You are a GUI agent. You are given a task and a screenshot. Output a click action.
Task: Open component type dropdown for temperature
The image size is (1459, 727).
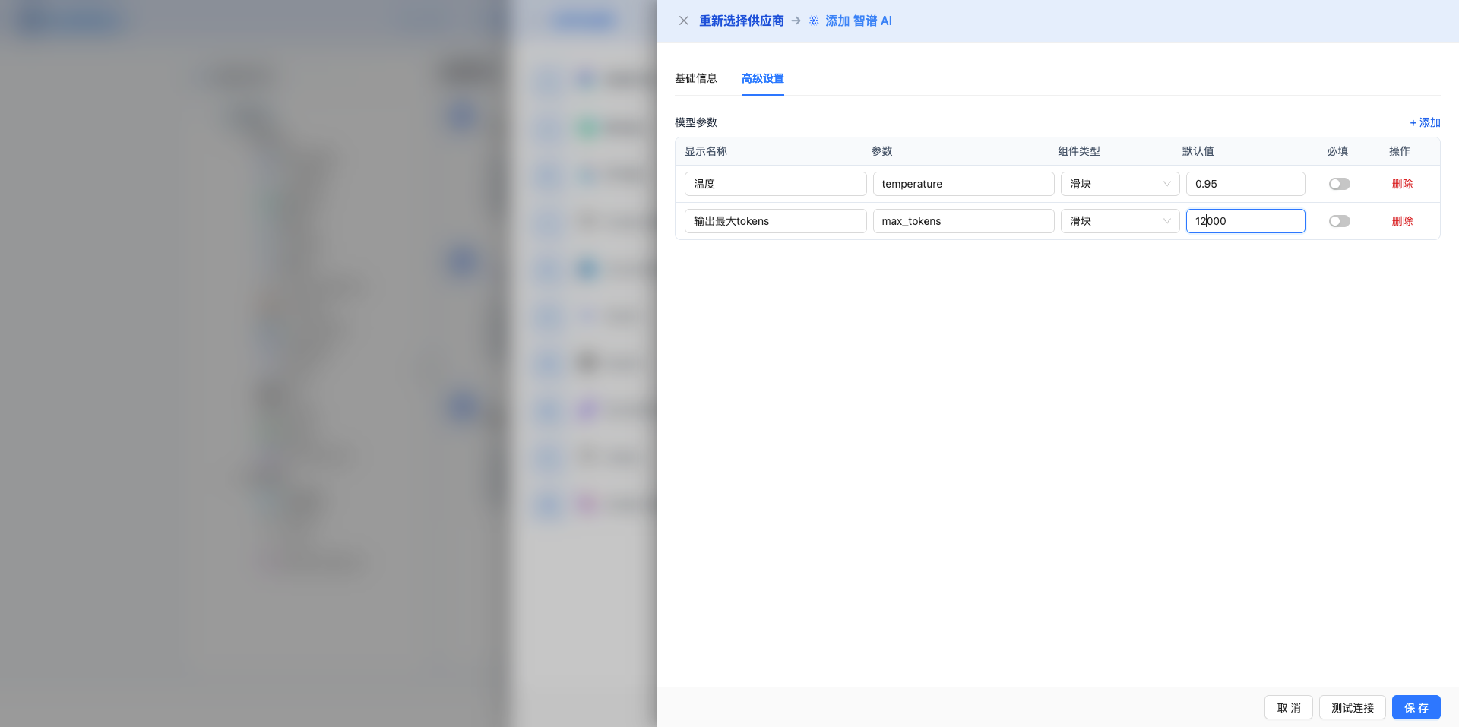1119,184
